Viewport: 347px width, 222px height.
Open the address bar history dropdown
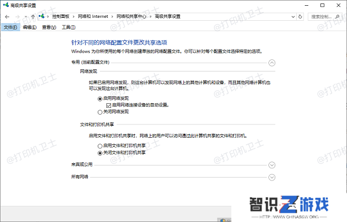point(293,17)
